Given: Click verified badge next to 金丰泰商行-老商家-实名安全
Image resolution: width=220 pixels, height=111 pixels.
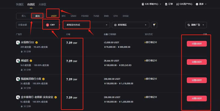Looking at the screenshot, I should coord(56,97).
